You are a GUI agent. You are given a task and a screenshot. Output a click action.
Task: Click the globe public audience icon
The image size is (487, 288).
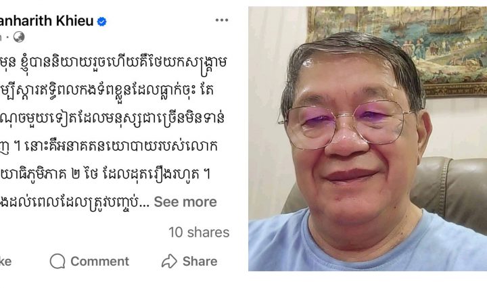click(19, 37)
